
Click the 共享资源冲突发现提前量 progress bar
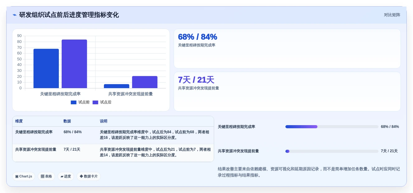pos(332,151)
